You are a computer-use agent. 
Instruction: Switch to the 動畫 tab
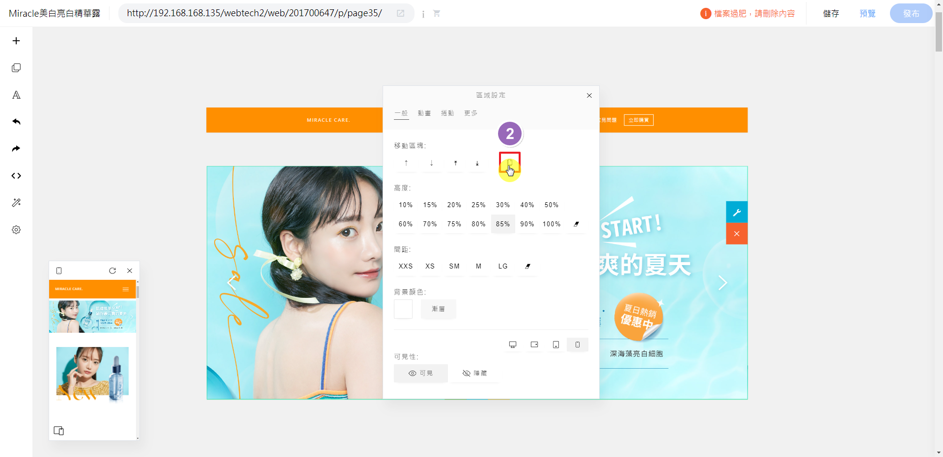(424, 113)
